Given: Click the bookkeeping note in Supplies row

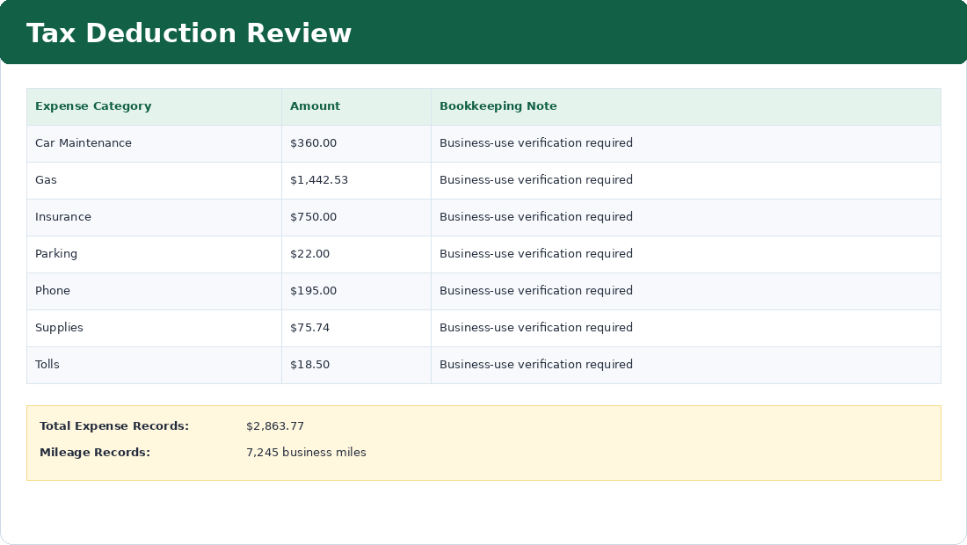Looking at the screenshot, I should pos(536,327).
